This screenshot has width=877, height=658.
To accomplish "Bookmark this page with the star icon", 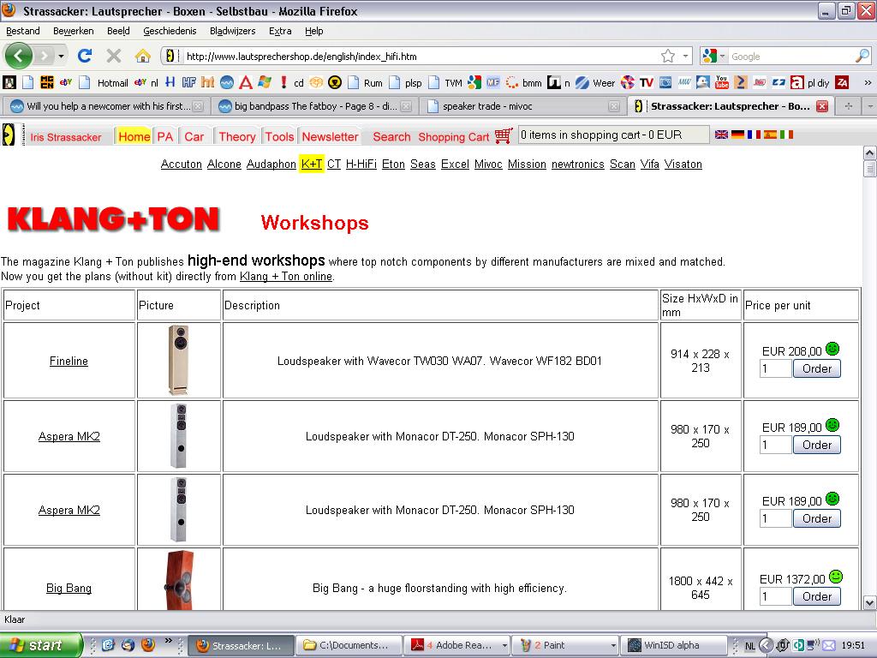I will pos(668,56).
